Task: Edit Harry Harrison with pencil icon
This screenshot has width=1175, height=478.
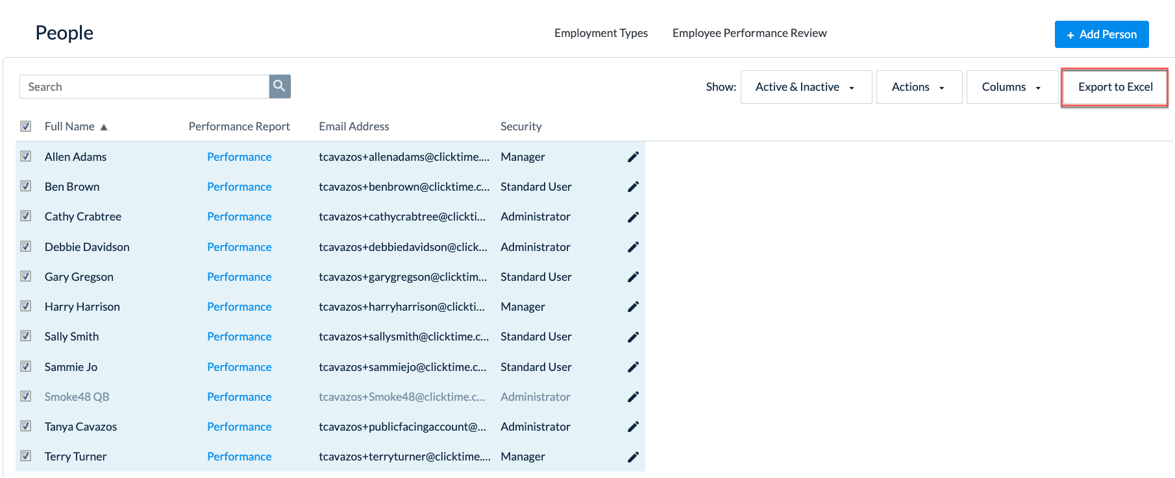Action: pyautogui.click(x=633, y=307)
